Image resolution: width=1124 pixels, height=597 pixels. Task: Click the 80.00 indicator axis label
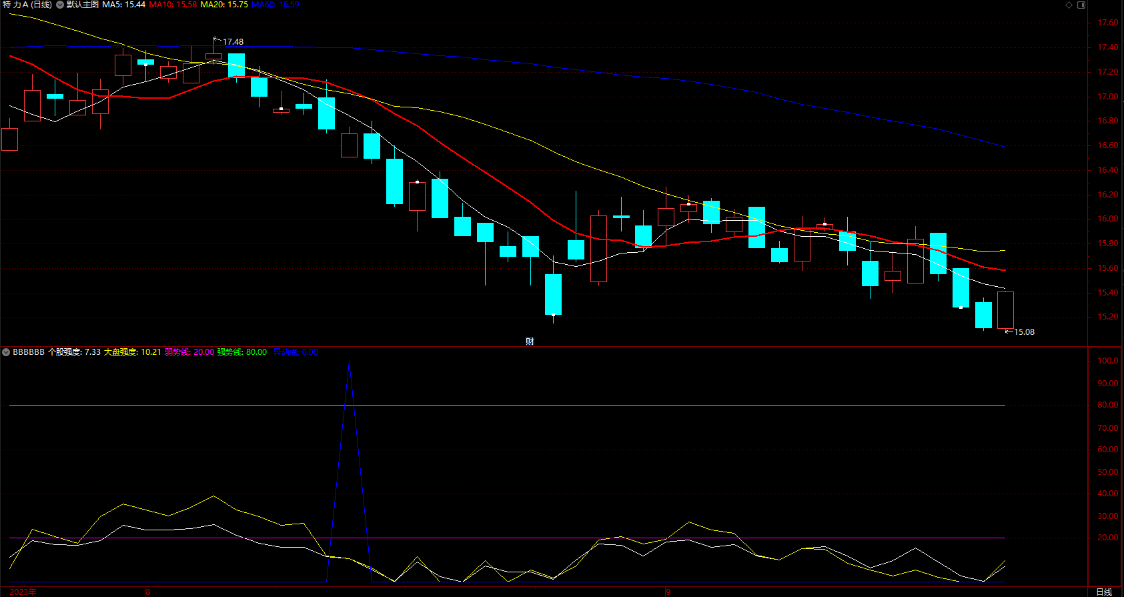(1108, 405)
